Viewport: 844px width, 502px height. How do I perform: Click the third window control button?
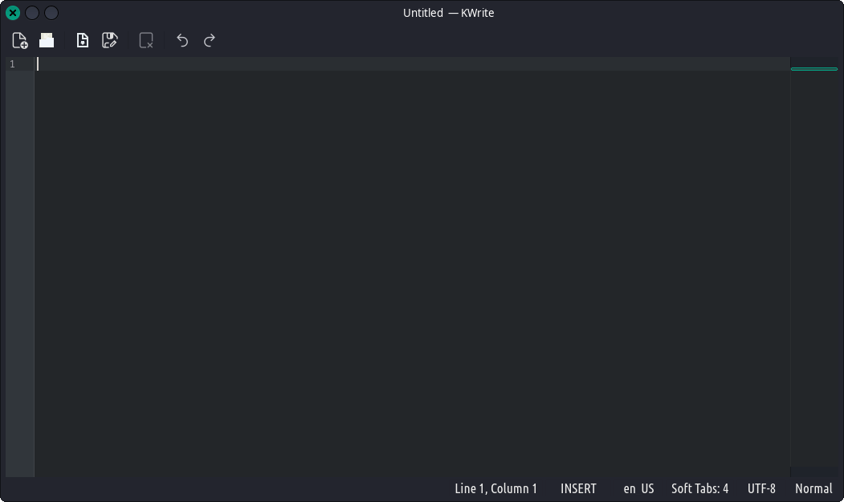(x=51, y=13)
